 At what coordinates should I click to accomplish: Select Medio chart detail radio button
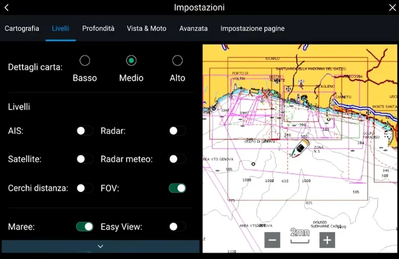[131, 60]
